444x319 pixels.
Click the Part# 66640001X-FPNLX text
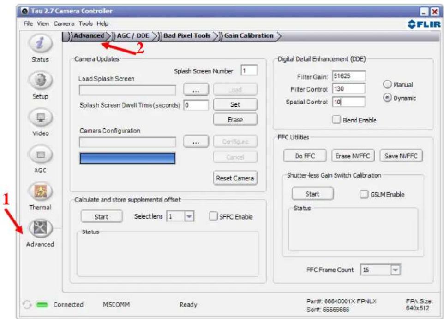342,301
